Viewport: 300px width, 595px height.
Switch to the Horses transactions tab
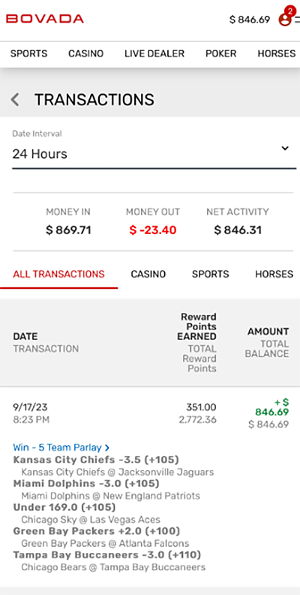click(274, 274)
